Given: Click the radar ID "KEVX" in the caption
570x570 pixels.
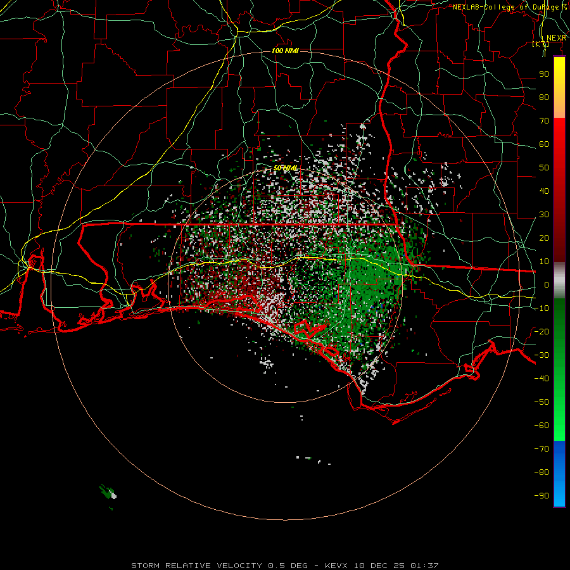Looking at the screenshot, I should coord(336,566).
